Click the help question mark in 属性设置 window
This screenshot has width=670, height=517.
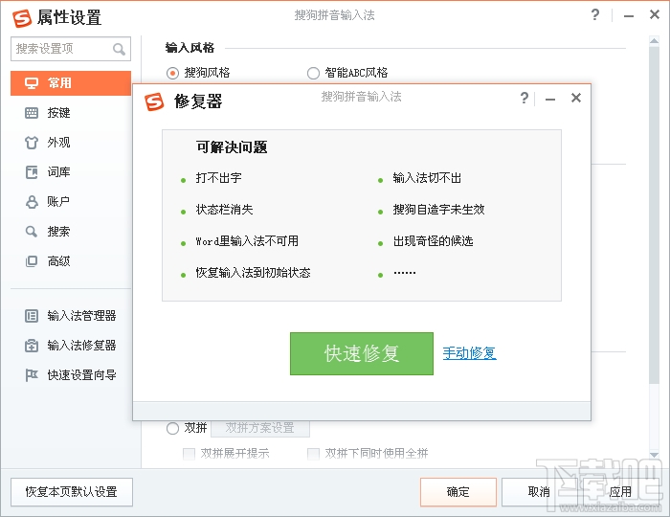click(x=595, y=15)
